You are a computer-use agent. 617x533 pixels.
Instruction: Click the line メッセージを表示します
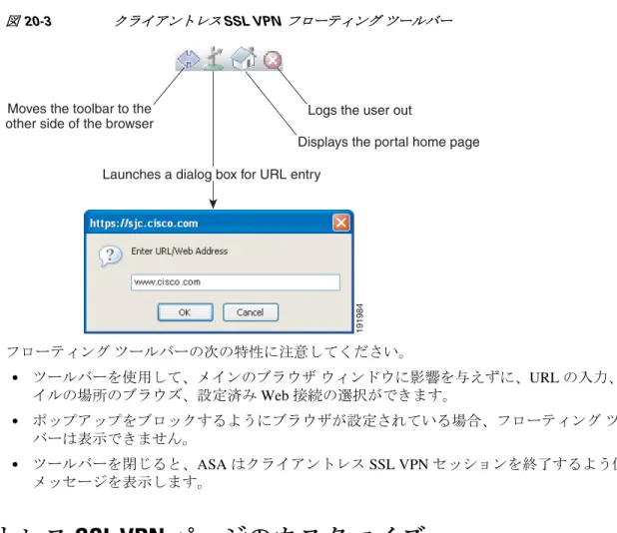(118, 482)
